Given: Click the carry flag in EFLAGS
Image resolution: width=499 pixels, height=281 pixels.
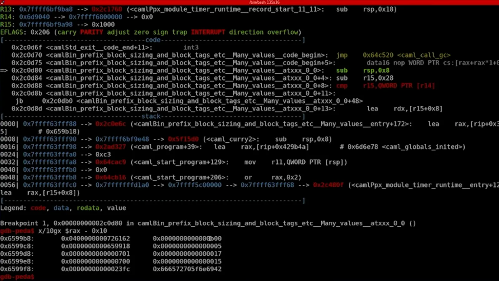Looking at the screenshot, I should click(67, 32).
